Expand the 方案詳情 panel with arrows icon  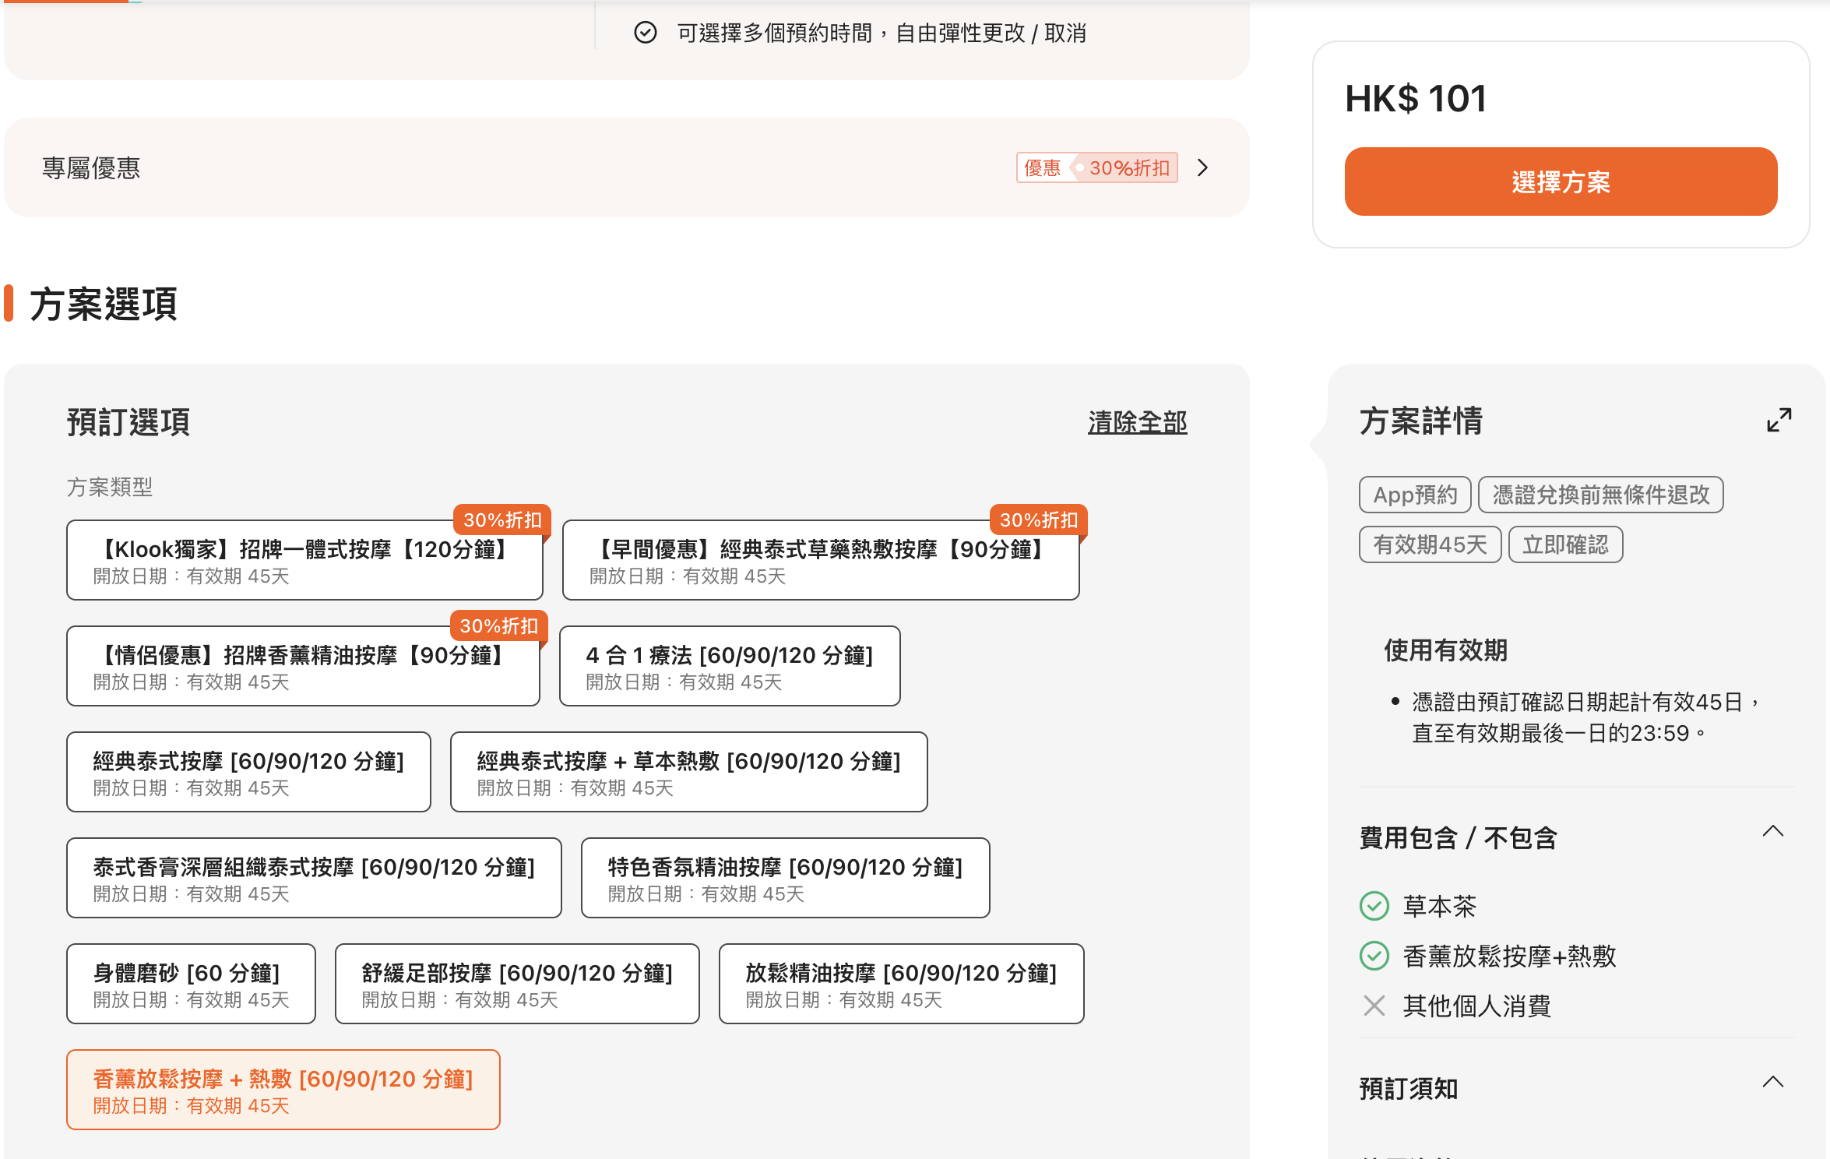pyautogui.click(x=1779, y=421)
